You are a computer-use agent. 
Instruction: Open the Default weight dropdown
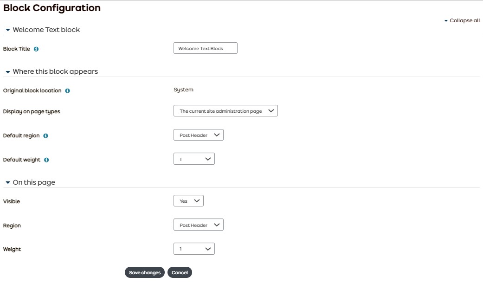pyautogui.click(x=194, y=159)
